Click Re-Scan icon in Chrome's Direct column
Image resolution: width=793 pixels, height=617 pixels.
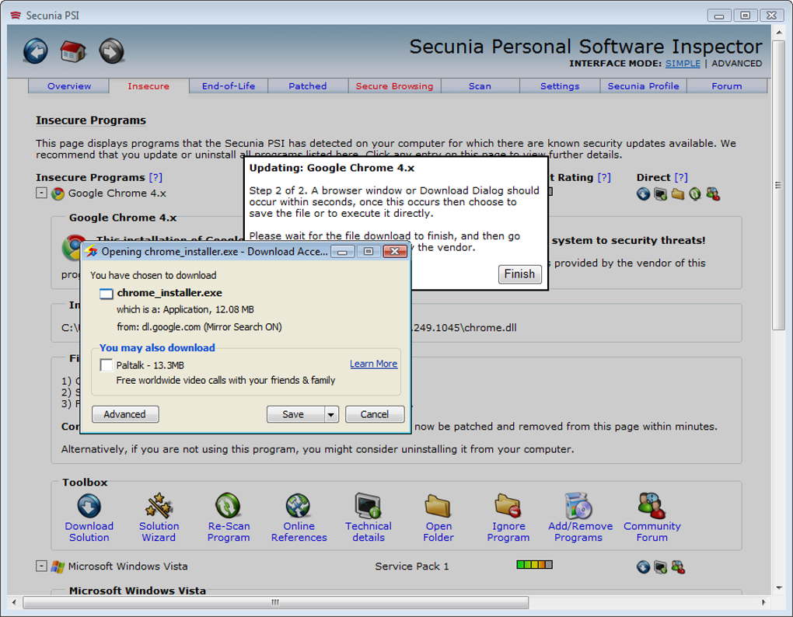(x=695, y=193)
